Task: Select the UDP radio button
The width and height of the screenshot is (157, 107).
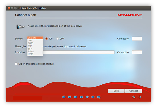Action: tap(57, 38)
